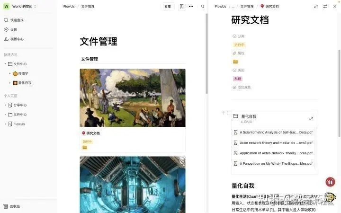Screen dimensions: 341x213
Task: Click the 进行中 tag on gallery card
Action: pos(88,142)
